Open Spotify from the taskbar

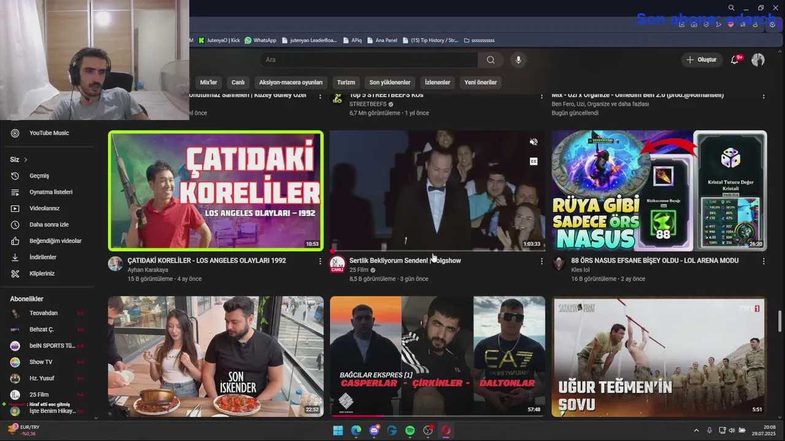coord(410,431)
